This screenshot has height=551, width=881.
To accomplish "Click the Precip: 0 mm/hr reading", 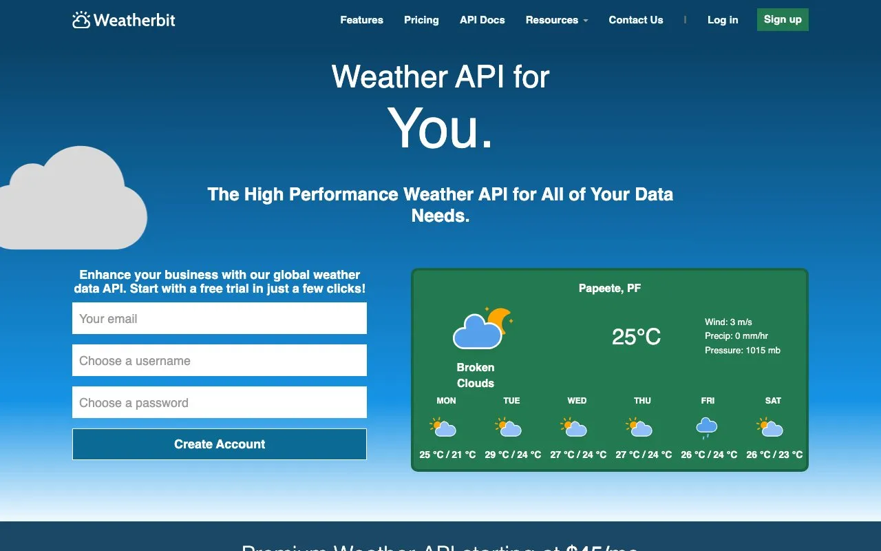I will (736, 336).
